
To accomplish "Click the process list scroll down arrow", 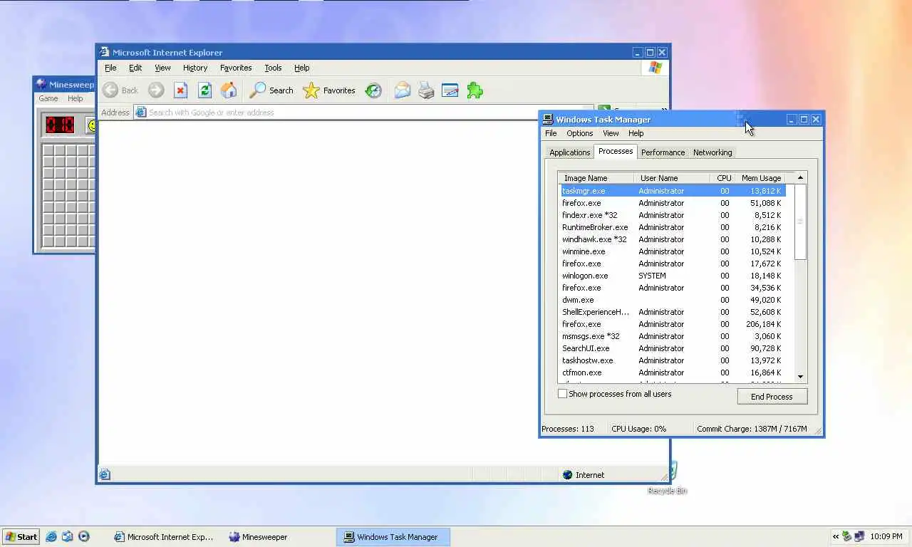I will (800, 377).
